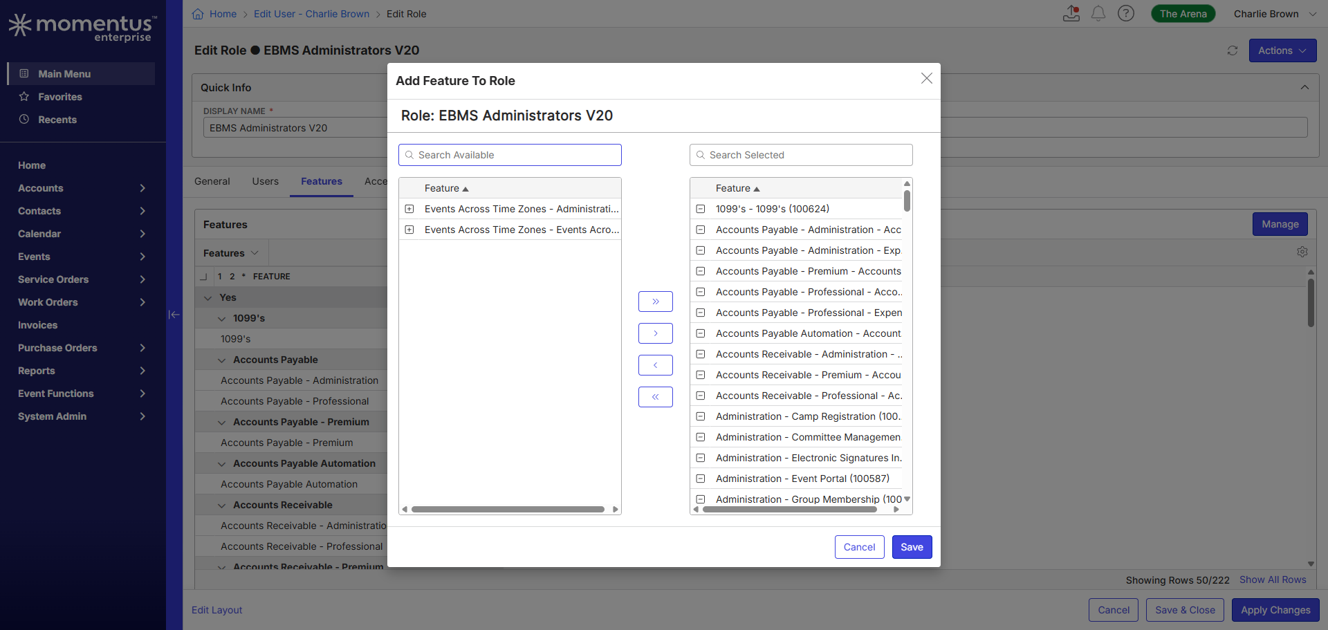The width and height of the screenshot is (1328, 630).
Task: Collapse the 1099's - 1099's (100624) row
Action: coord(701,209)
